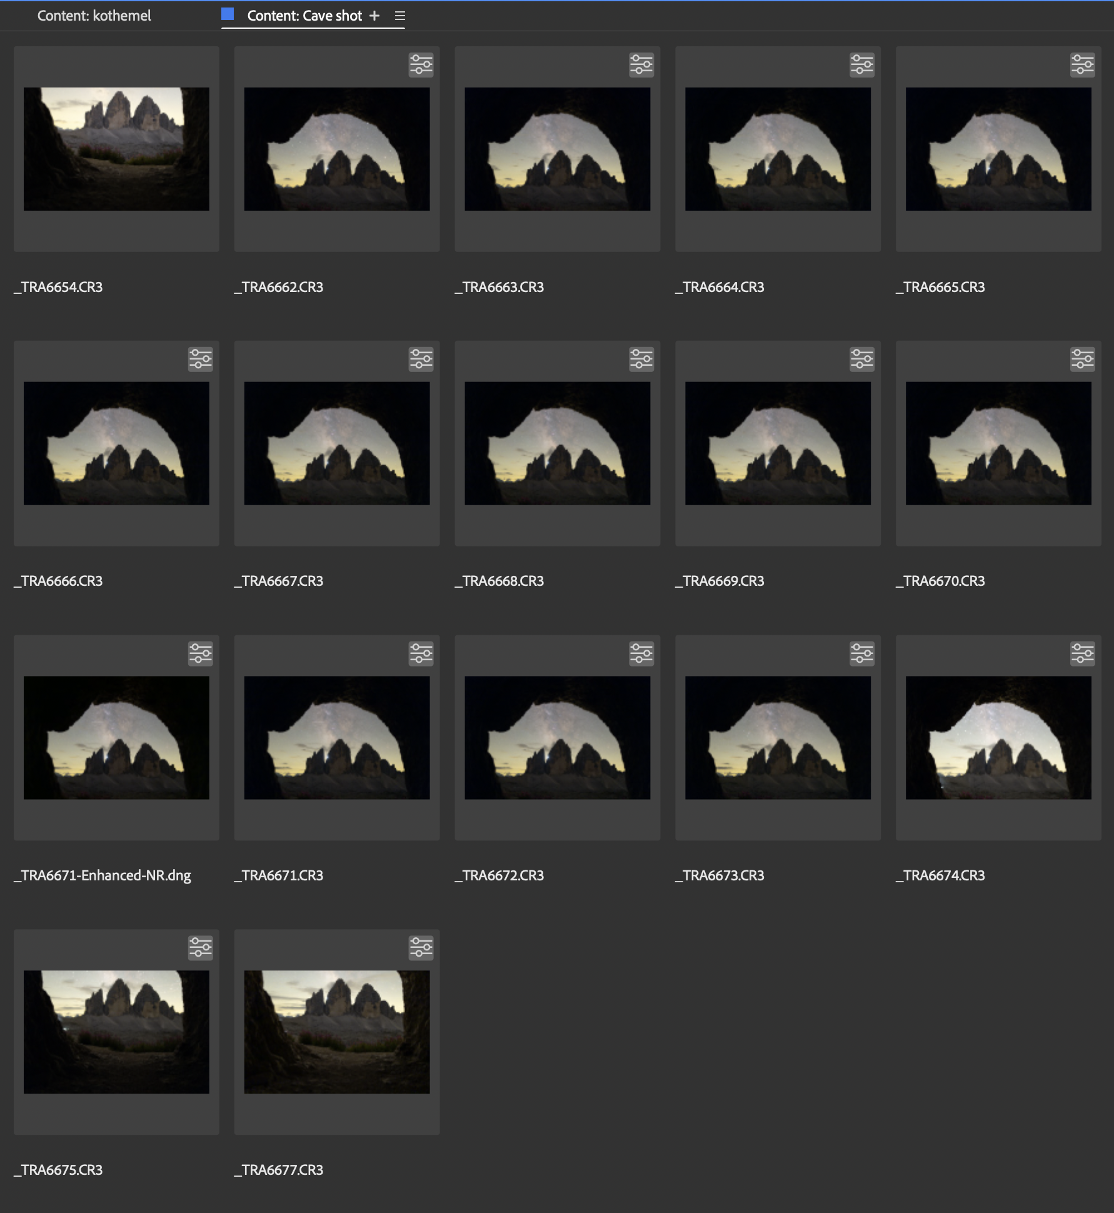The width and height of the screenshot is (1114, 1213).
Task: Open the Content panel hamburger menu
Action: (x=400, y=16)
